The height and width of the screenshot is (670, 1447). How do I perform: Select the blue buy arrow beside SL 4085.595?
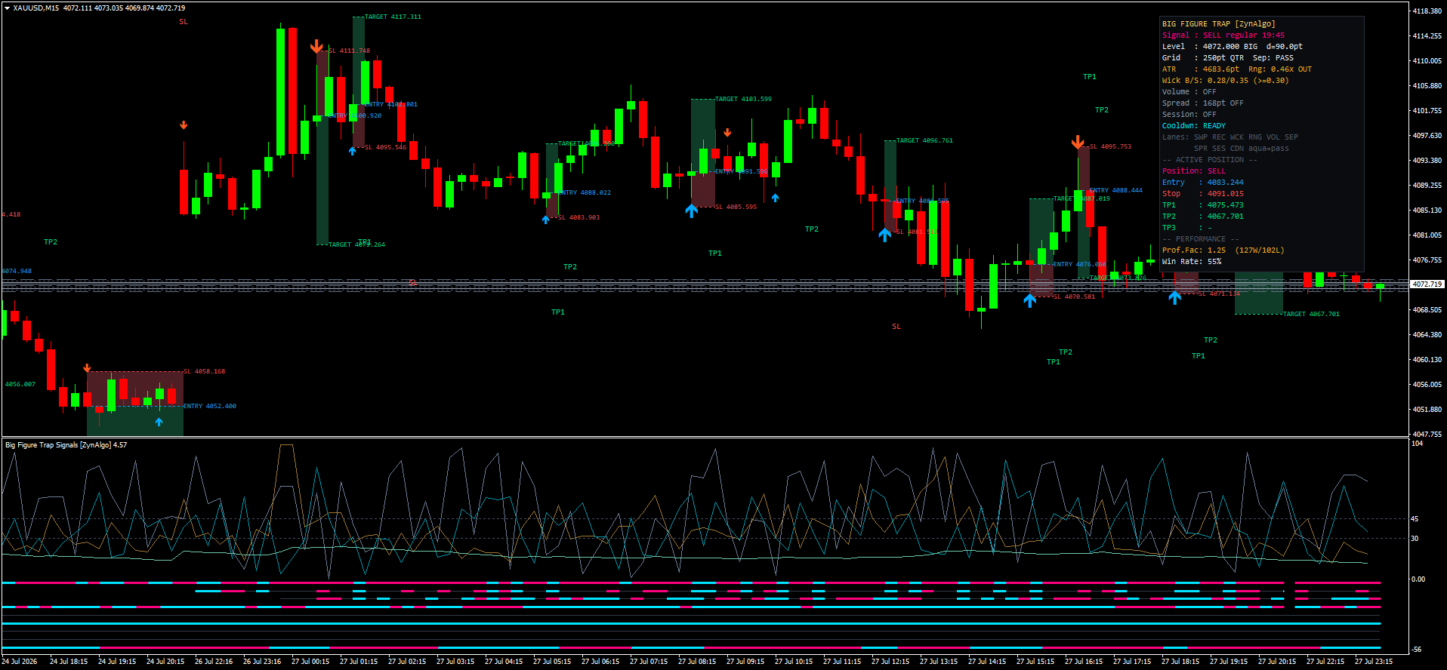[692, 211]
